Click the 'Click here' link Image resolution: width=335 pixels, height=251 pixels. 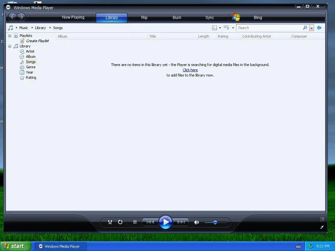click(190, 70)
